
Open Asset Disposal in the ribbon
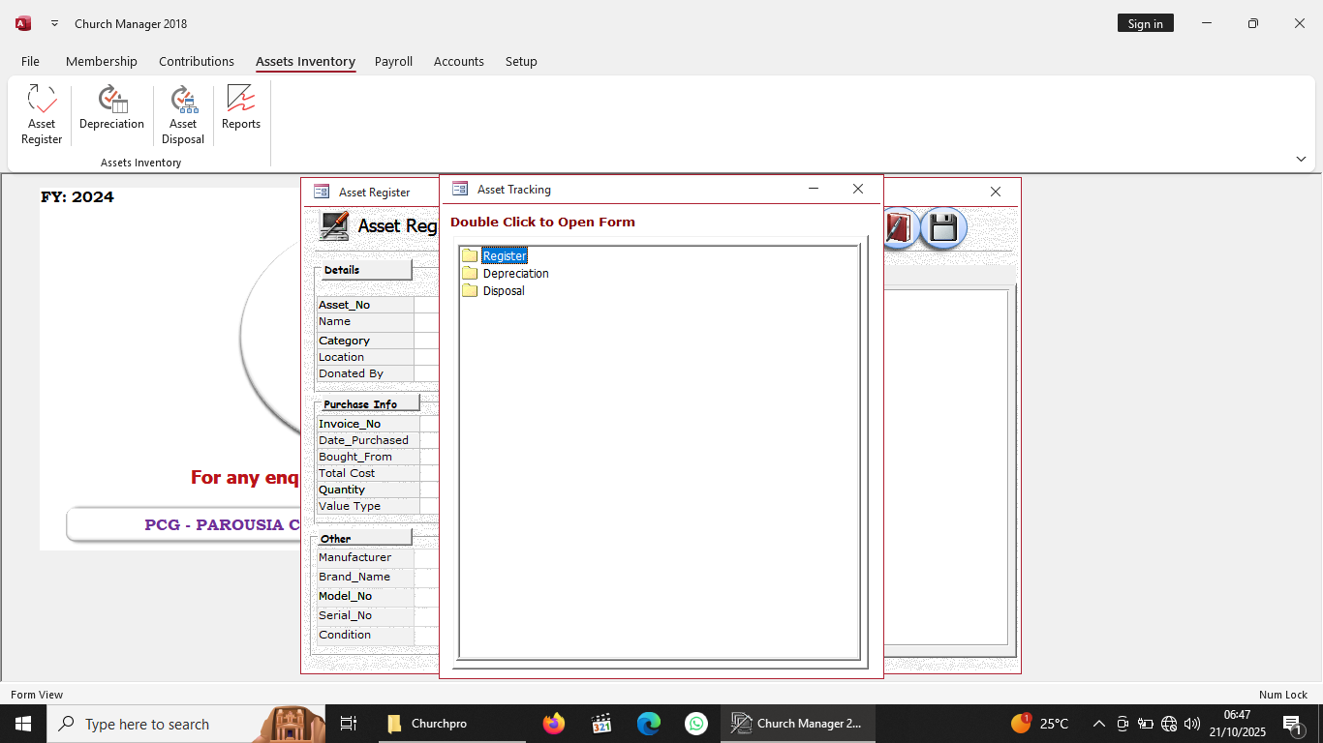(183, 114)
